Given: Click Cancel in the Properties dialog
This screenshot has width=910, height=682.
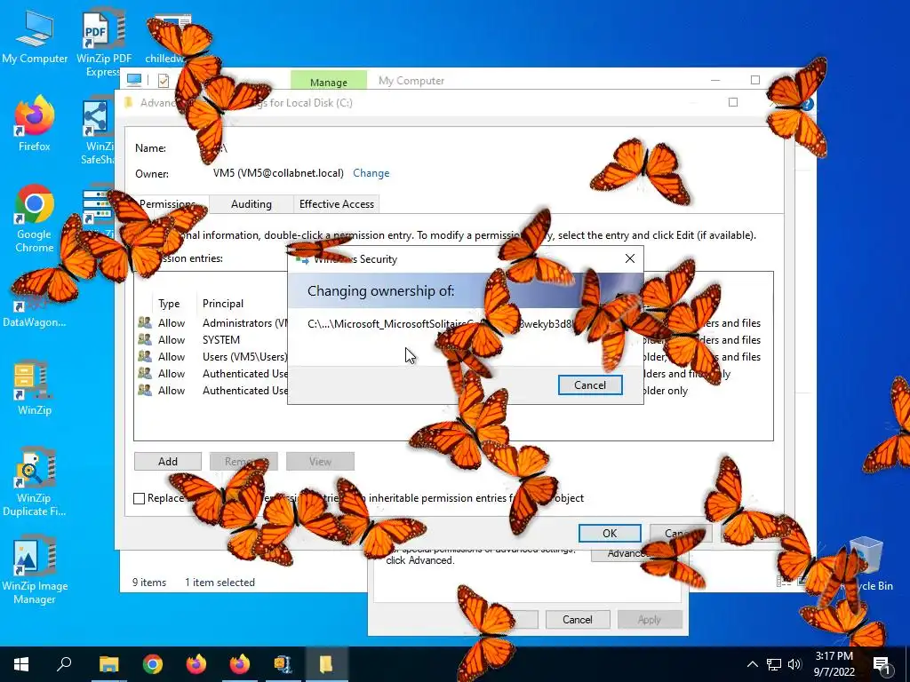Looking at the screenshot, I should [578, 619].
